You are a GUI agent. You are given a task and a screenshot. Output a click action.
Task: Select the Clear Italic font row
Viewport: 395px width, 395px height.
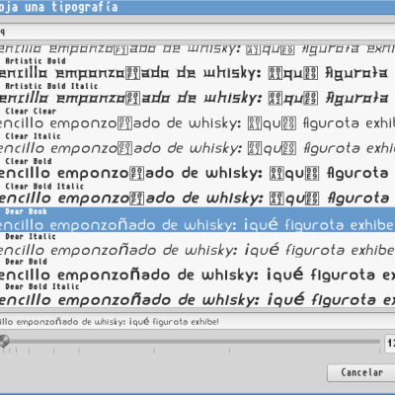197,144
